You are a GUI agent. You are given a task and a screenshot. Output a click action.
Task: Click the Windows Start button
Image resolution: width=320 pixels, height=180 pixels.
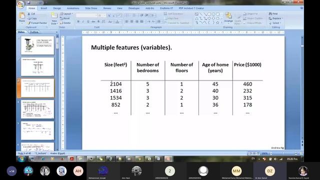pos(21,159)
